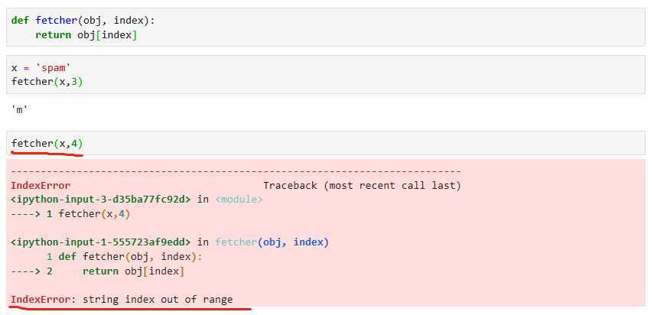The image size is (654, 315).
Task: Click the arrow line '2 return obj[index]'
Action: (98, 271)
